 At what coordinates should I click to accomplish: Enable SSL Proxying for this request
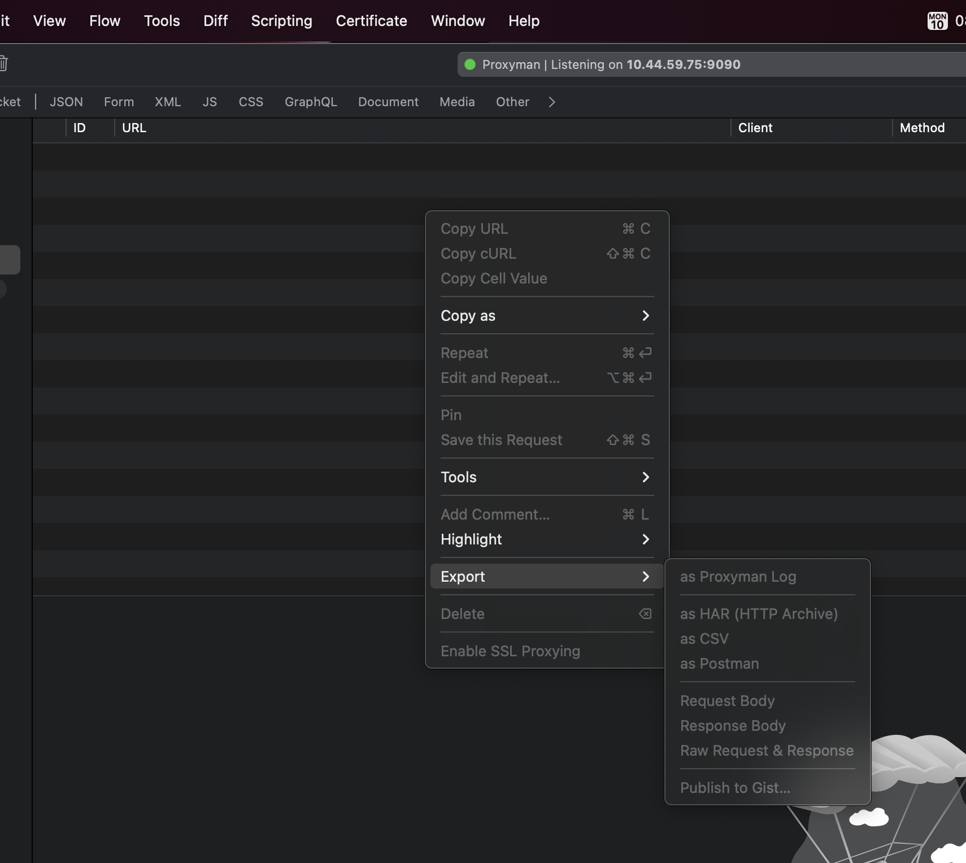(x=510, y=651)
